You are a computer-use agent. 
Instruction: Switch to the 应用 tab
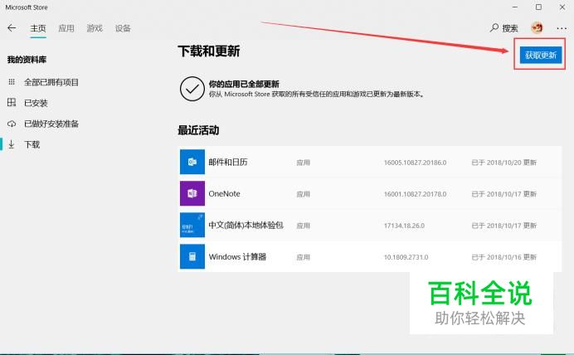(66, 28)
